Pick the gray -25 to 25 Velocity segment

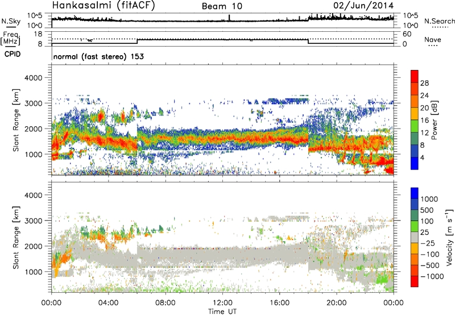click(x=415, y=237)
